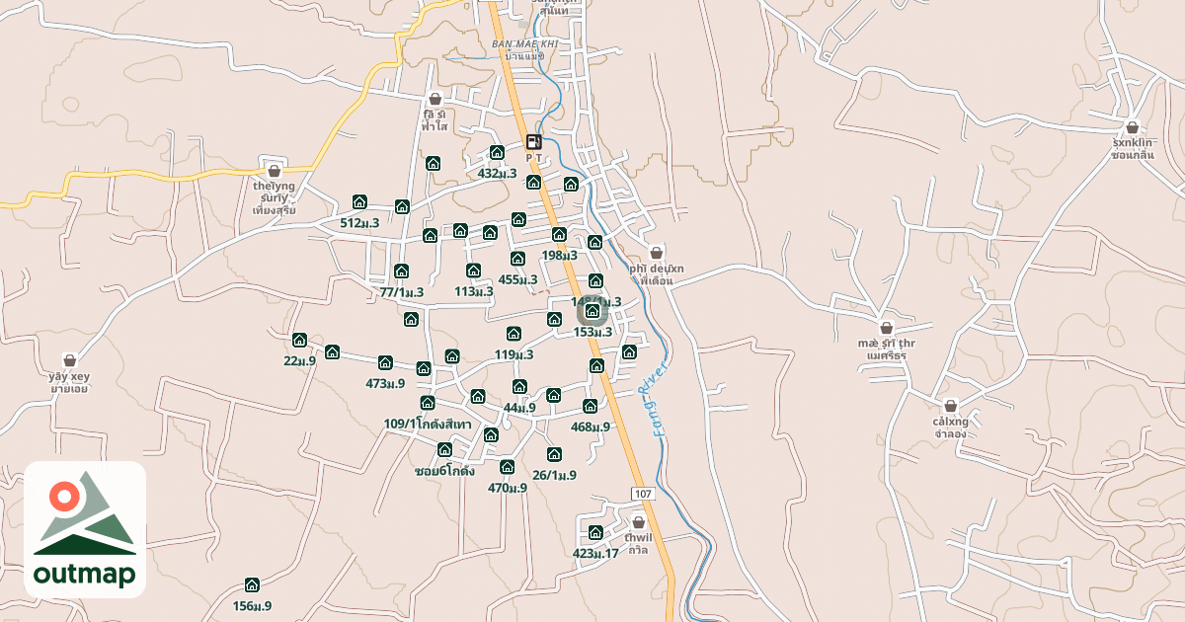Click the house marker labeled 470ม.9

[x=508, y=466]
